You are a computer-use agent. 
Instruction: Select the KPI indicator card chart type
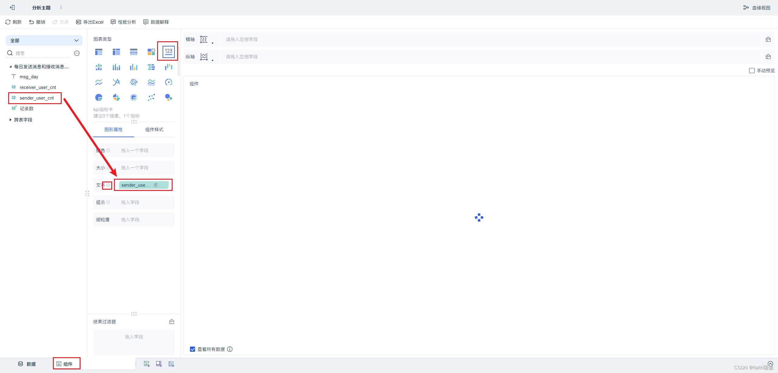coord(168,51)
